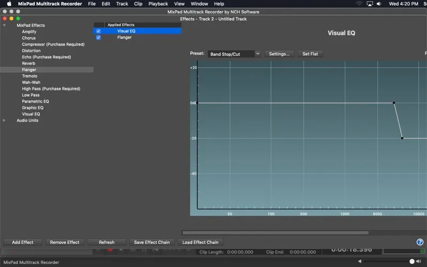Screen dimensions: 427x267
Task: Open the View menu
Action: coord(179,4)
